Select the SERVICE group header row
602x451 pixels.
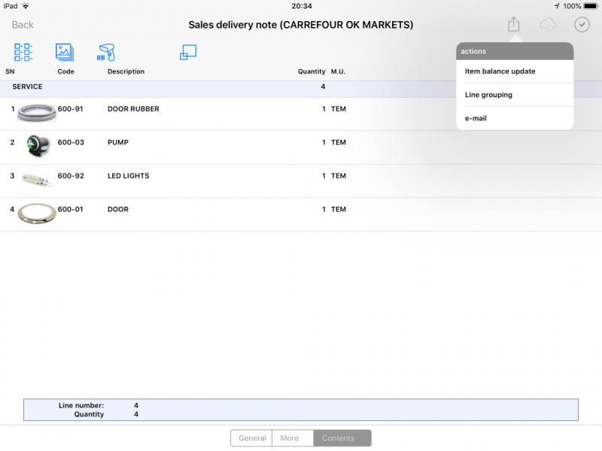301,89
